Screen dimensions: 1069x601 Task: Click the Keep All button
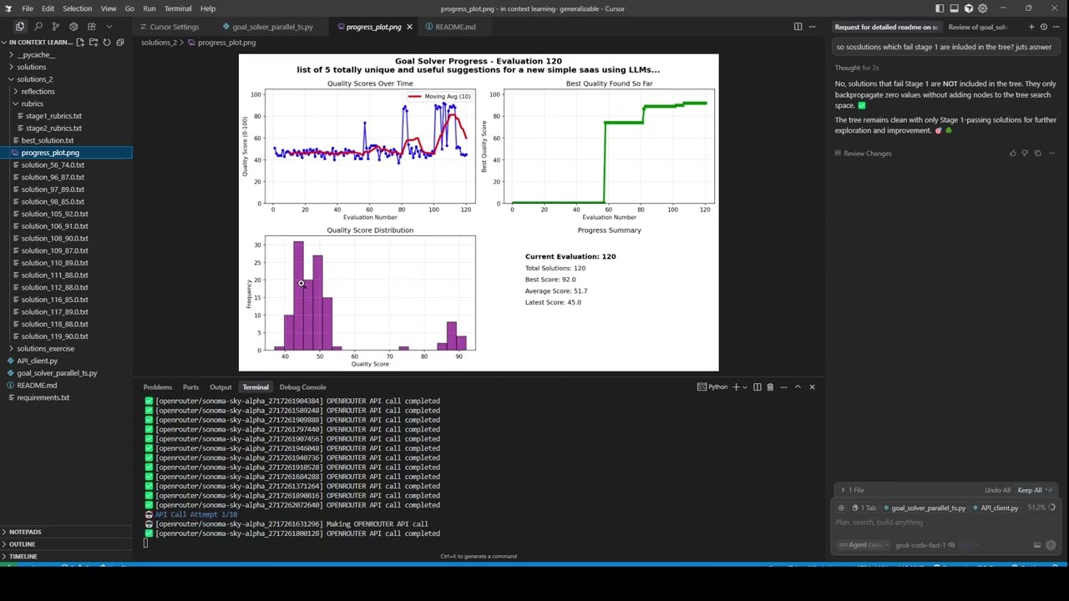(x=1030, y=491)
